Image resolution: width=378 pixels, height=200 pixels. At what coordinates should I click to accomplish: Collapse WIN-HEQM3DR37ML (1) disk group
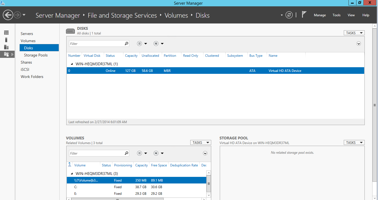pyautogui.click(x=72, y=64)
